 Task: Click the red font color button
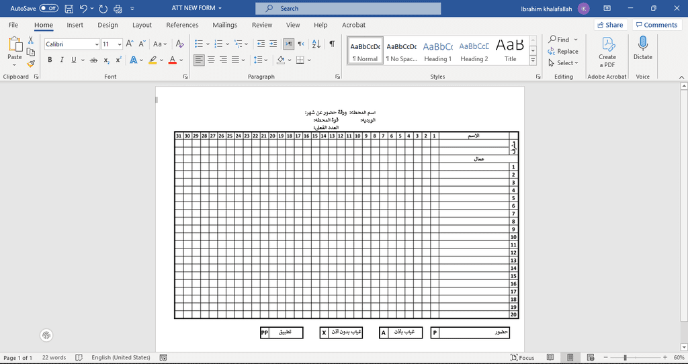[172, 60]
